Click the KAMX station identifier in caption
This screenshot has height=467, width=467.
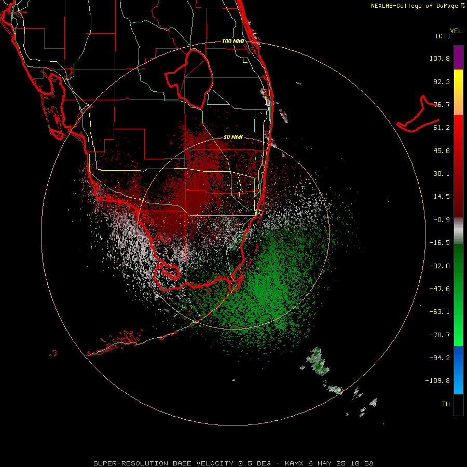[x=295, y=463]
